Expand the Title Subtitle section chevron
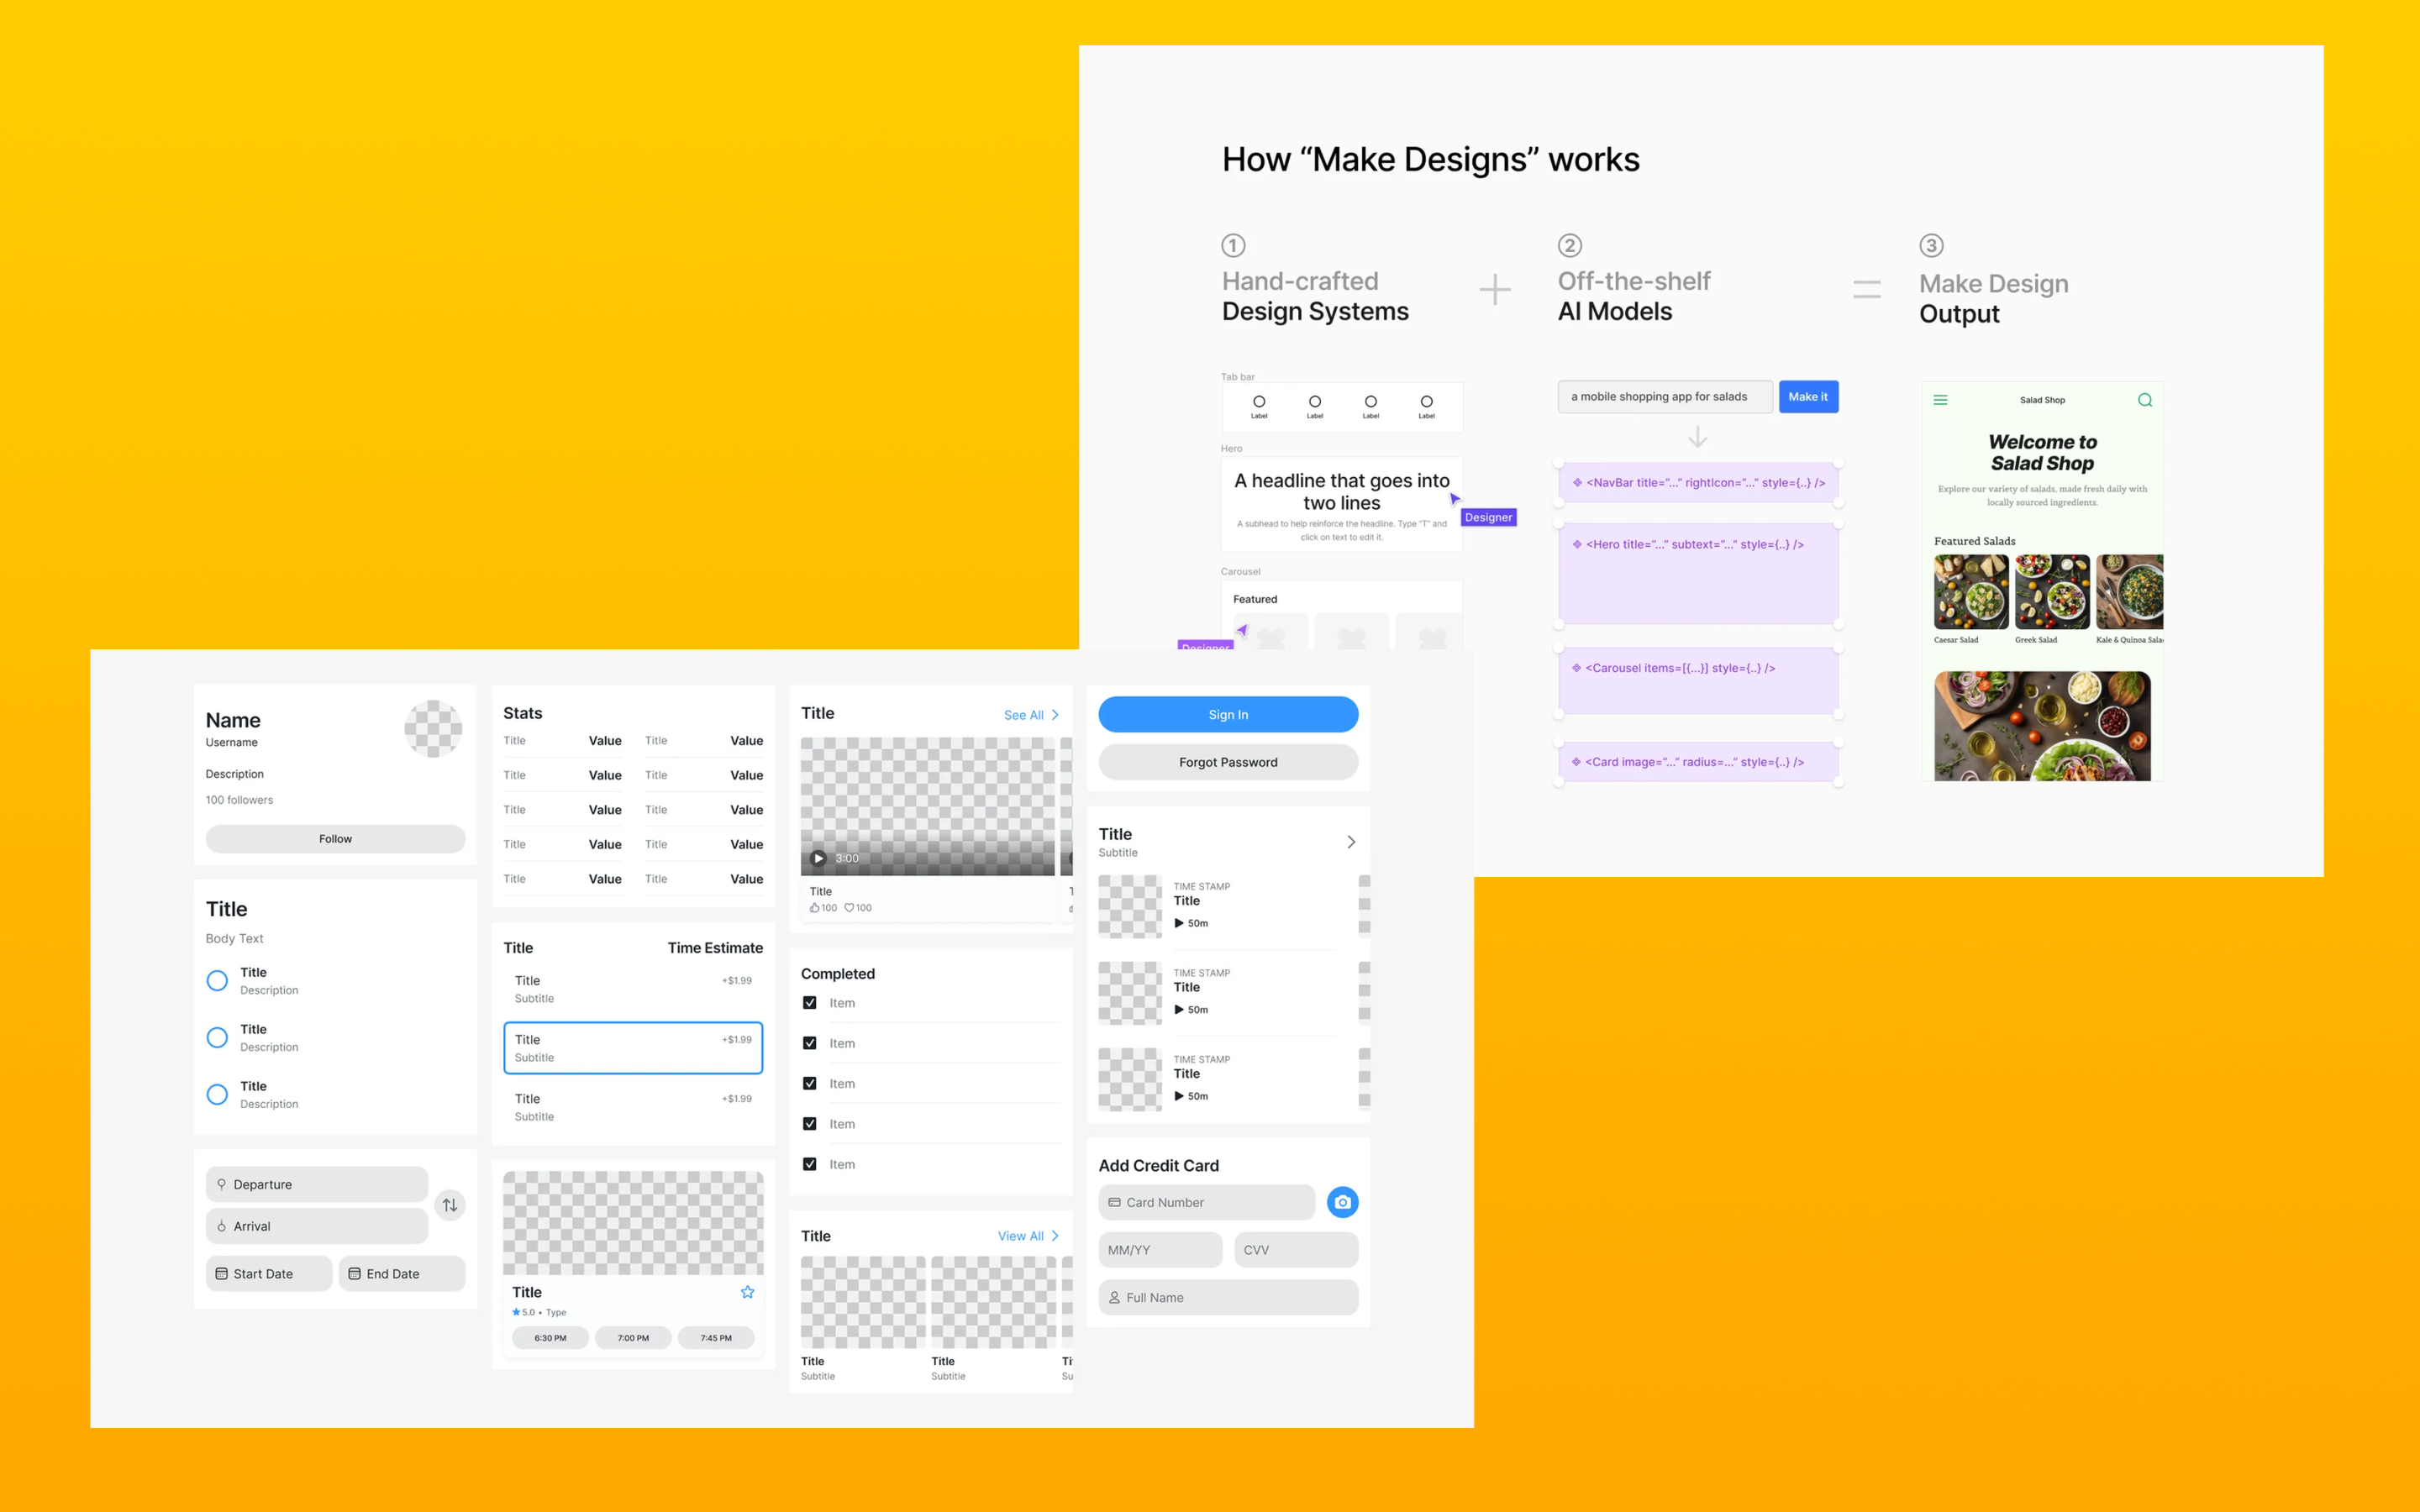This screenshot has height=1512, width=2420. [x=1350, y=842]
